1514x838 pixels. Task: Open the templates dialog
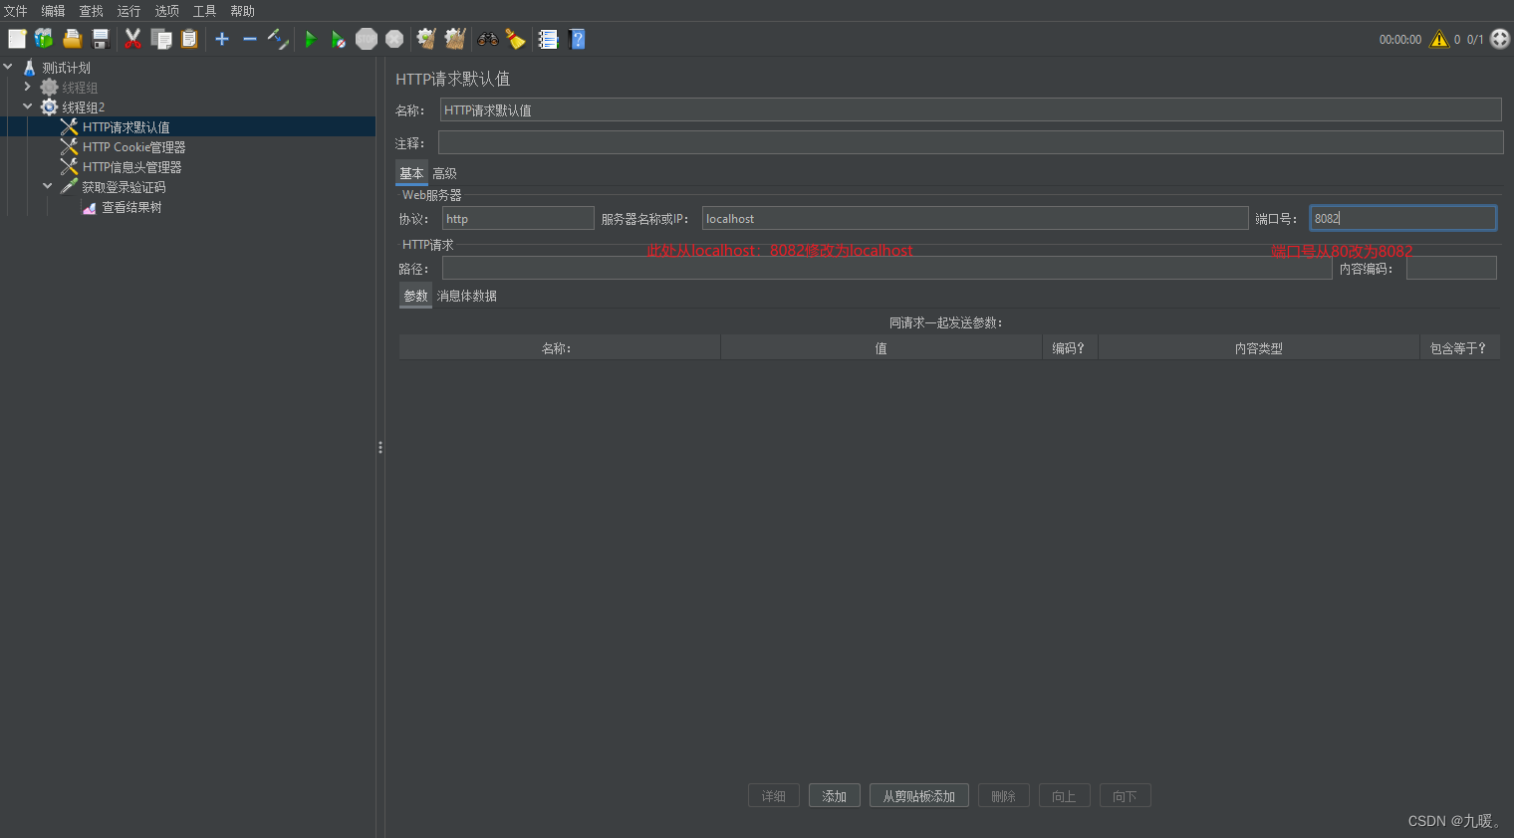point(43,39)
